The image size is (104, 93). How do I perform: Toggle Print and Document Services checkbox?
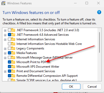click(x=9, y=71)
